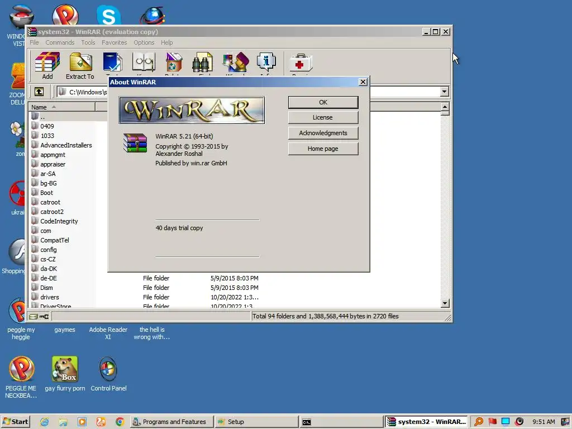The width and height of the screenshot is (572, 429).
Task: Click the Repair toolbar icon with first-aid kit
Action: click(301, 63)
